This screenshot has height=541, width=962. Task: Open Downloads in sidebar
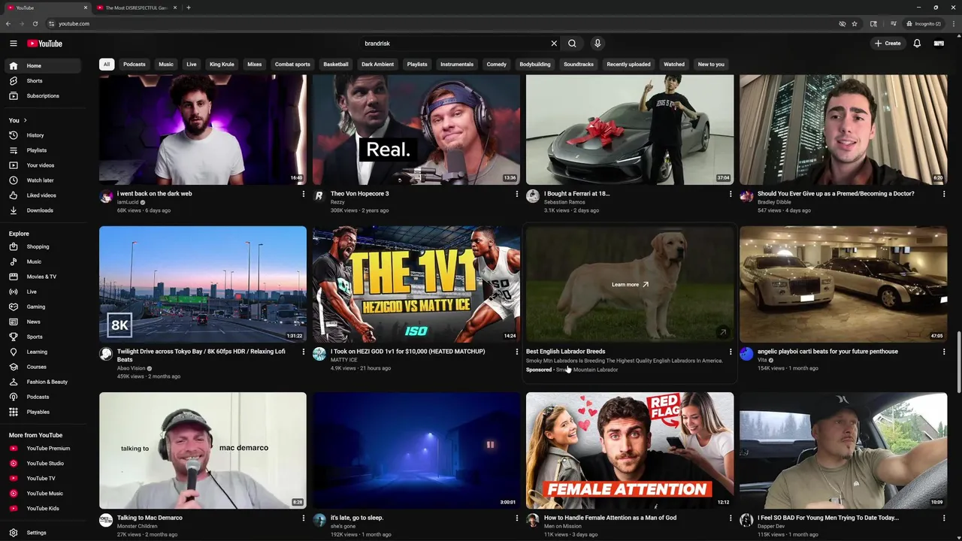[44, 210]
